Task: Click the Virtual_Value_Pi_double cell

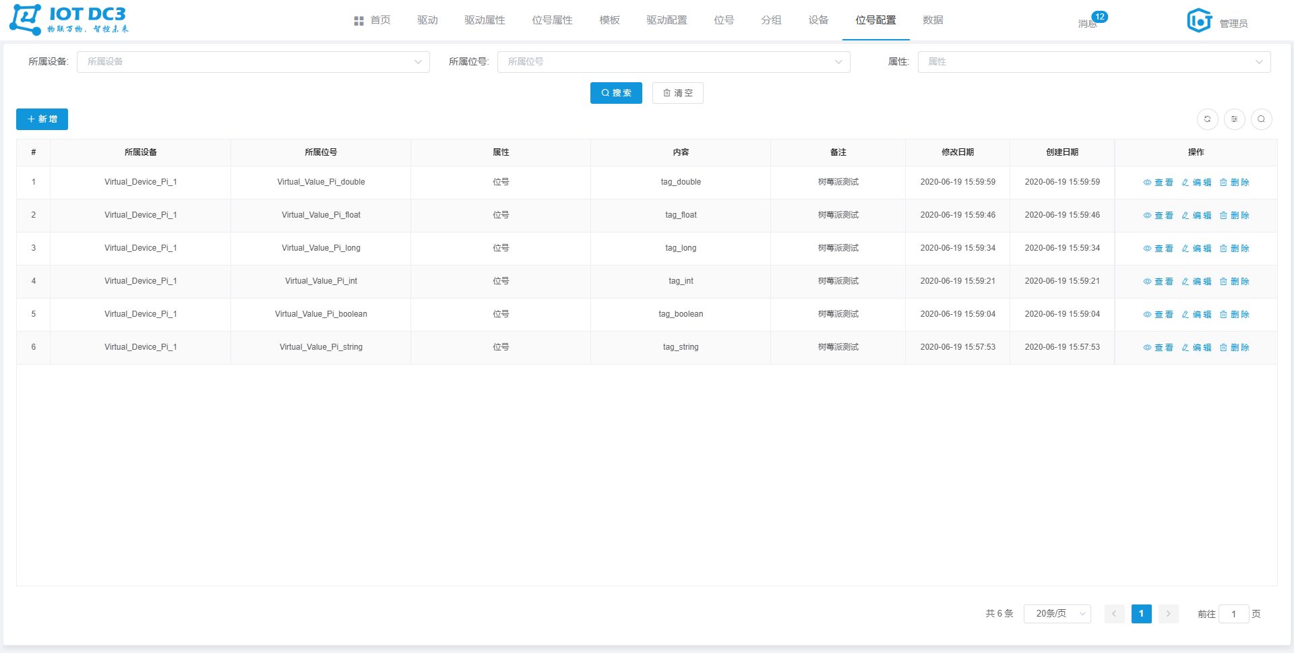Action: point(321,182)
